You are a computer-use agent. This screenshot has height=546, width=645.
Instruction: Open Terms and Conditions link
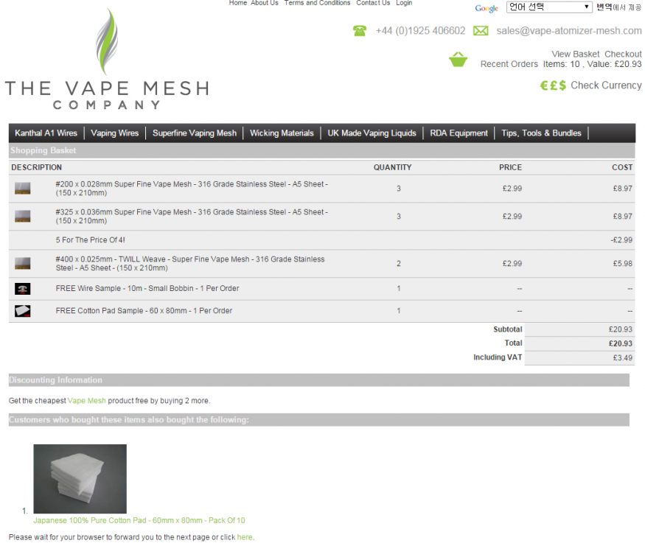317,3
